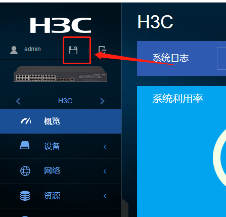226x217 pixels.
Task: Click the switch device front panel image
Action: 60,74
